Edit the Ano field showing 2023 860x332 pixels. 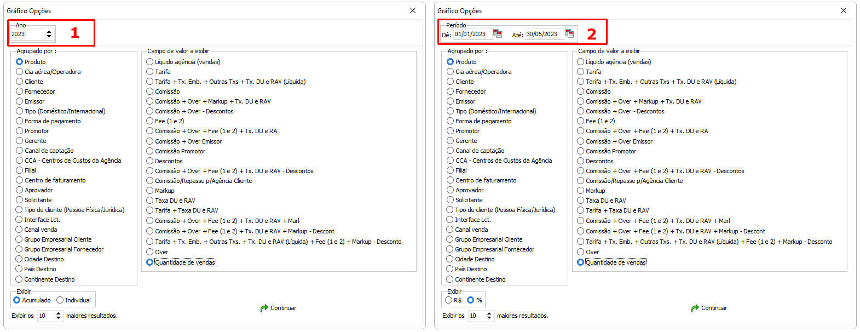[x=28, y=34]
